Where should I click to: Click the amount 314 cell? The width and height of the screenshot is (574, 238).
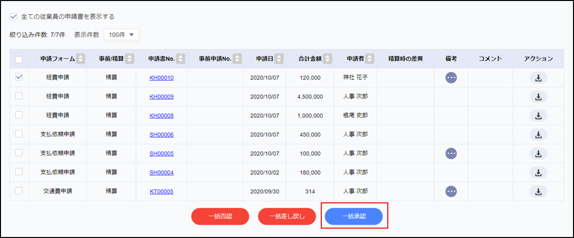click(x=310, y=191)
